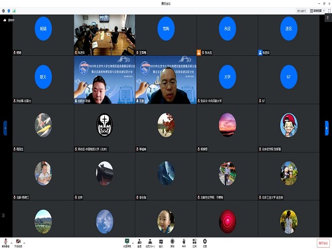
Task: Open the share screen options arrow
Action: [133, 243]
